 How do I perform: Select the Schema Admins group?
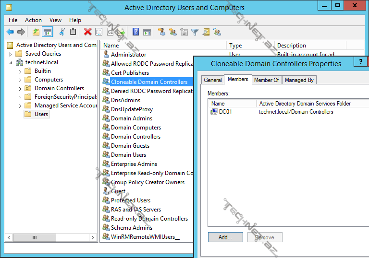127,228
